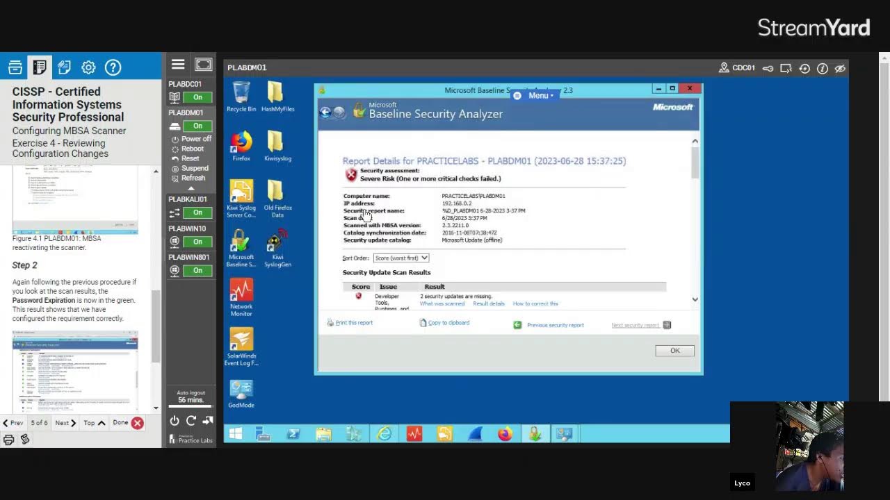The image size is (890, 500).
Task: Open the guide script scroll icon
Action: 25,440
